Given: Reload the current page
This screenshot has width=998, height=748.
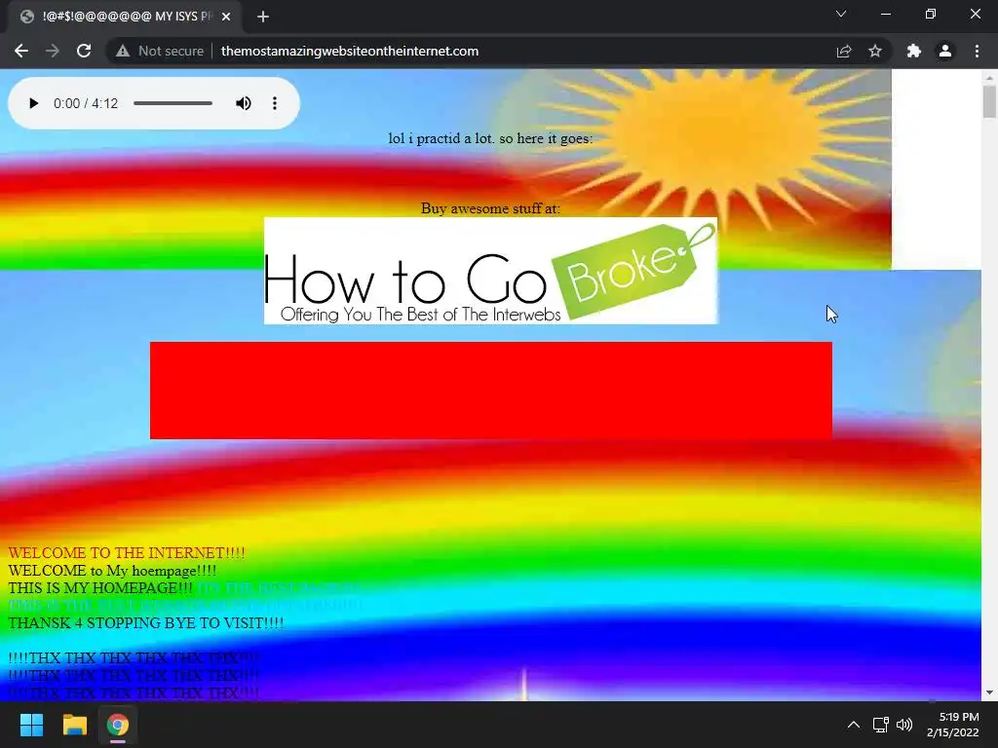Looking at the screenshot, I should pyautogui.click(x=84, y=51).
